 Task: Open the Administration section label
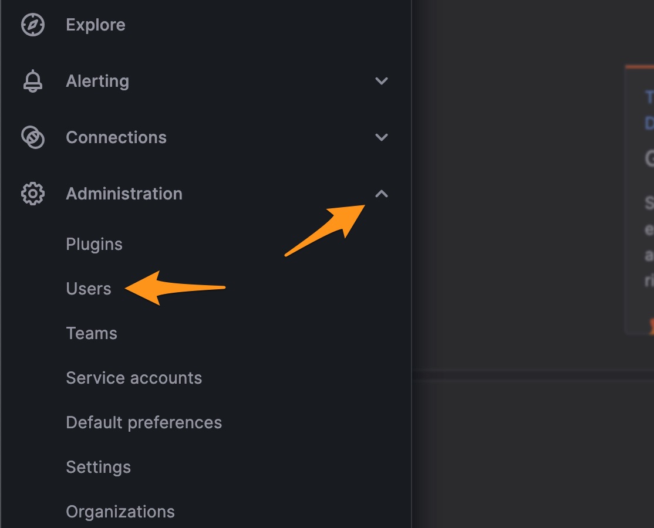[124, 194]
